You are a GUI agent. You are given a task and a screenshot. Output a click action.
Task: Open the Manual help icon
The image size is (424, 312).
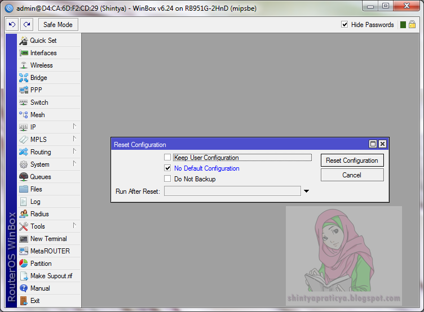(24, 288)
